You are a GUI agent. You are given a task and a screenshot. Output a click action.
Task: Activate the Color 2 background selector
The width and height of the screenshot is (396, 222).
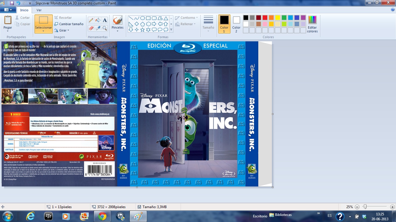(x=236, y=24)
